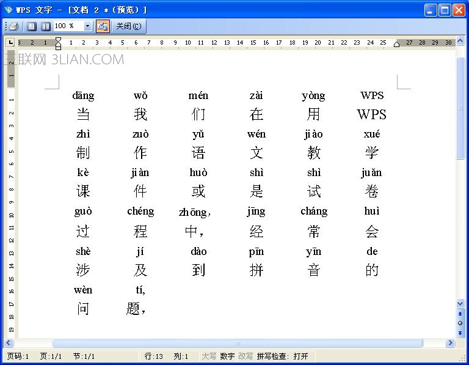Maximize the WPS window
469x365 pixels.
445,10
